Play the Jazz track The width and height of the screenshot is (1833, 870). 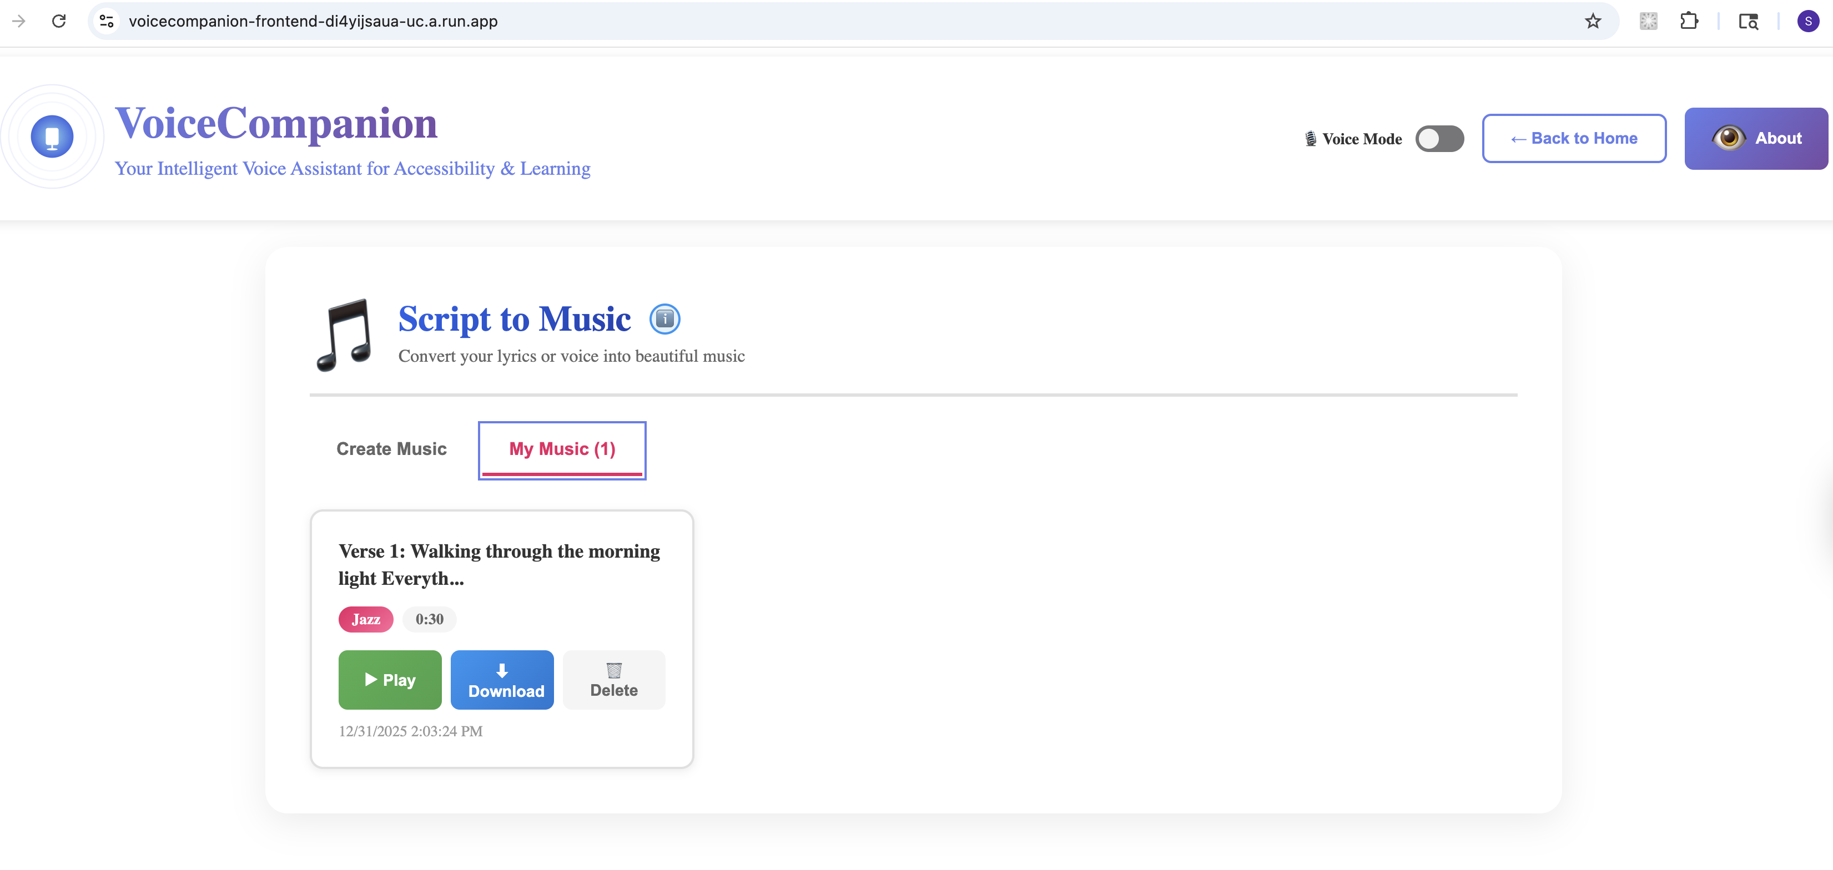pos(390,679)
